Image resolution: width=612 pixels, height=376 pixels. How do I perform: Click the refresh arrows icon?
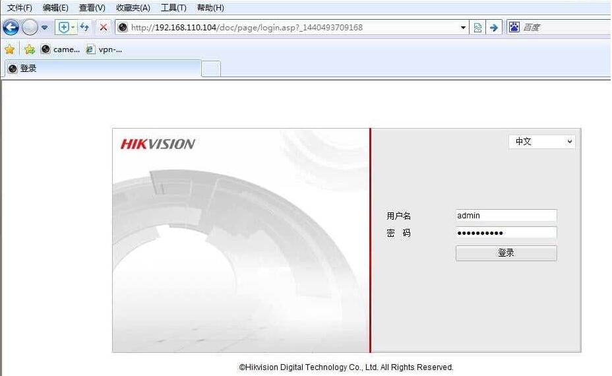pos(84,27)
